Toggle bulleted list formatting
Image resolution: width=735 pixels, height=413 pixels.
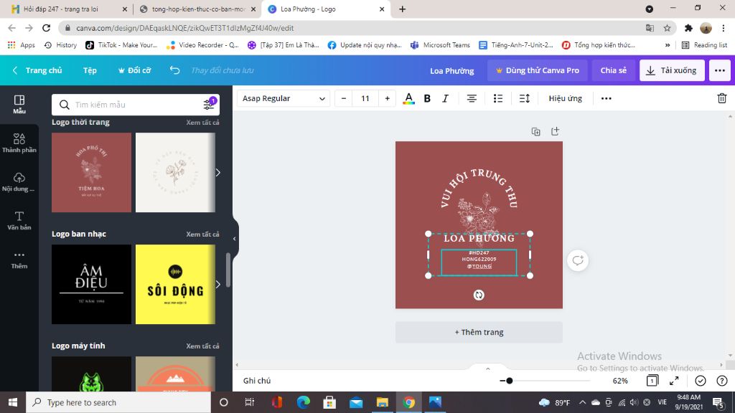pyautogui.click(x=498, y=98)
